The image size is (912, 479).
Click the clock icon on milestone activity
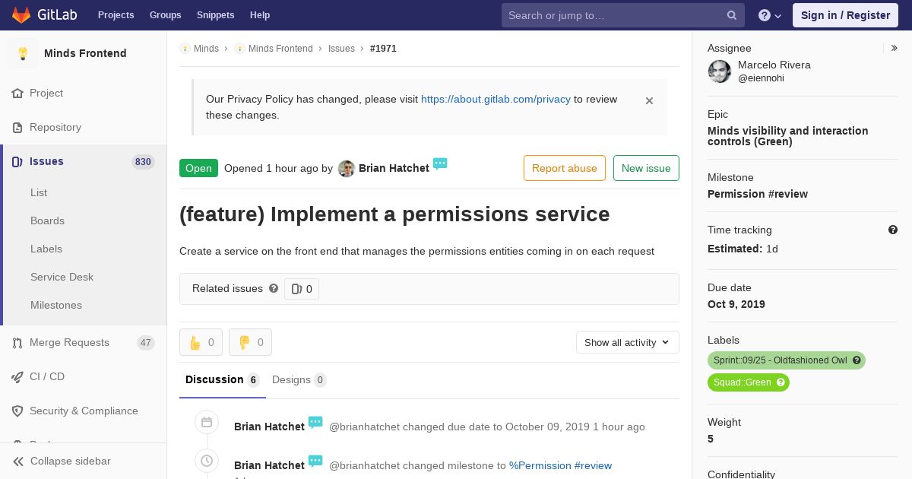pyautogui.click(x=207, y=461)
